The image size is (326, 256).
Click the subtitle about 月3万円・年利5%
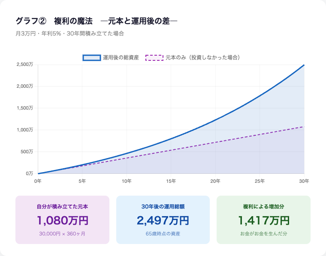point(70,33)
